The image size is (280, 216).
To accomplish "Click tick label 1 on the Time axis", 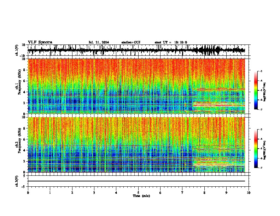I will click(50, 193).
